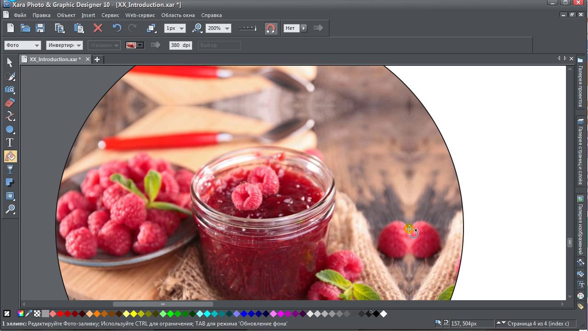
Task: Toggle the magnet snap button
Action: pos(271,29)
